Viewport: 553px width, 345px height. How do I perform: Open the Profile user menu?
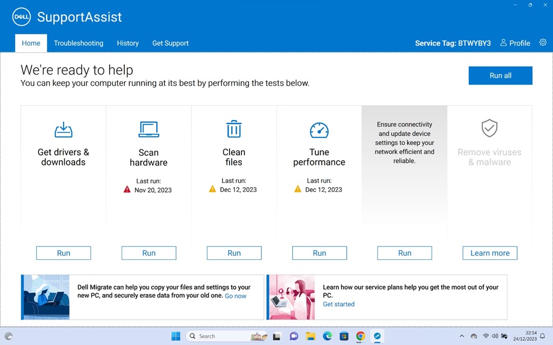[x=515, y=43]
